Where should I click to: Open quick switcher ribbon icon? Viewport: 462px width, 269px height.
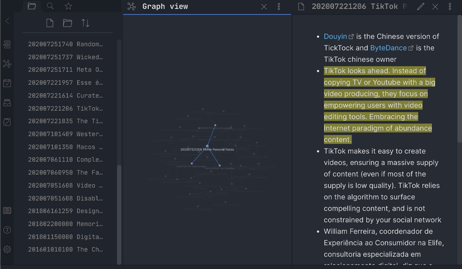tap(7, 44)
